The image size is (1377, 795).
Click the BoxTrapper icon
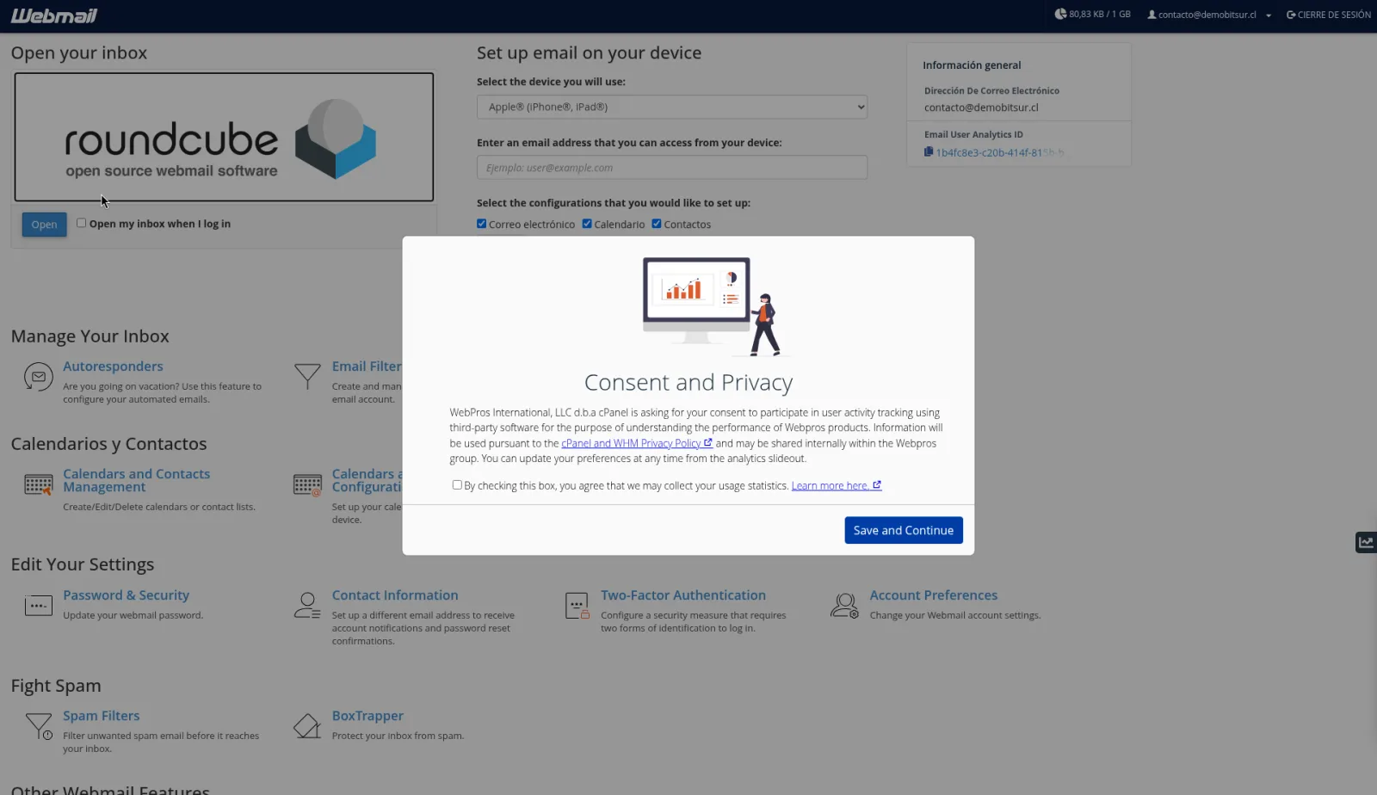click(307, 726)
